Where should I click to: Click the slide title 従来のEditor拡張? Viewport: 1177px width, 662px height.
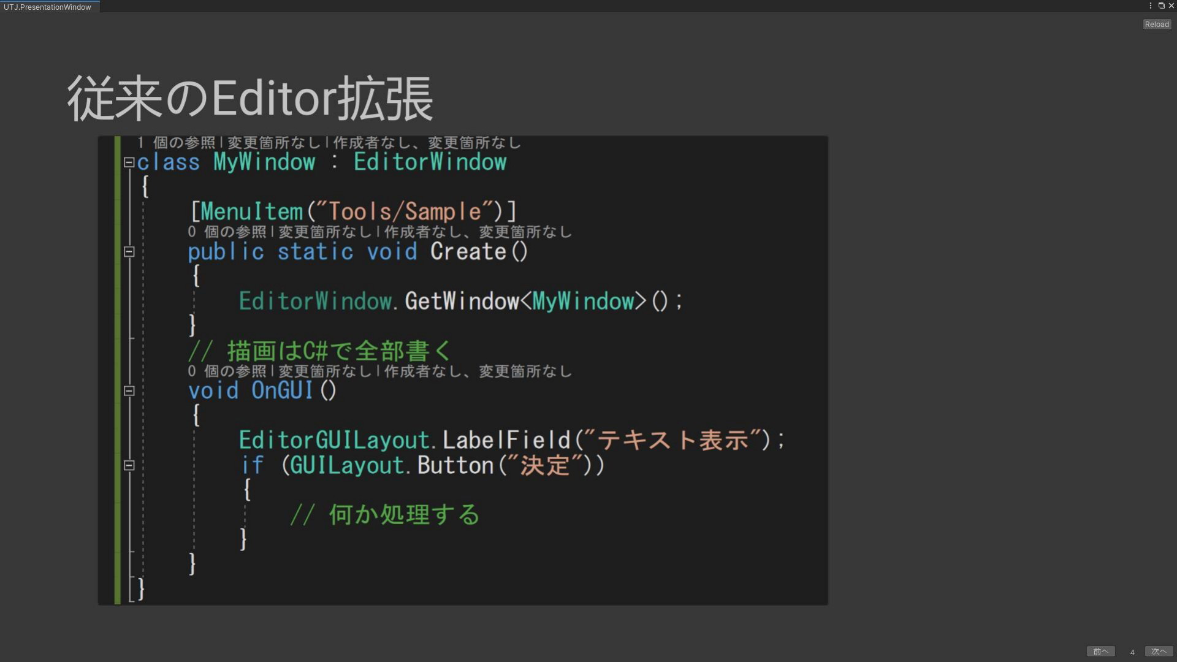pyautogui.click(x=250, y=99)
